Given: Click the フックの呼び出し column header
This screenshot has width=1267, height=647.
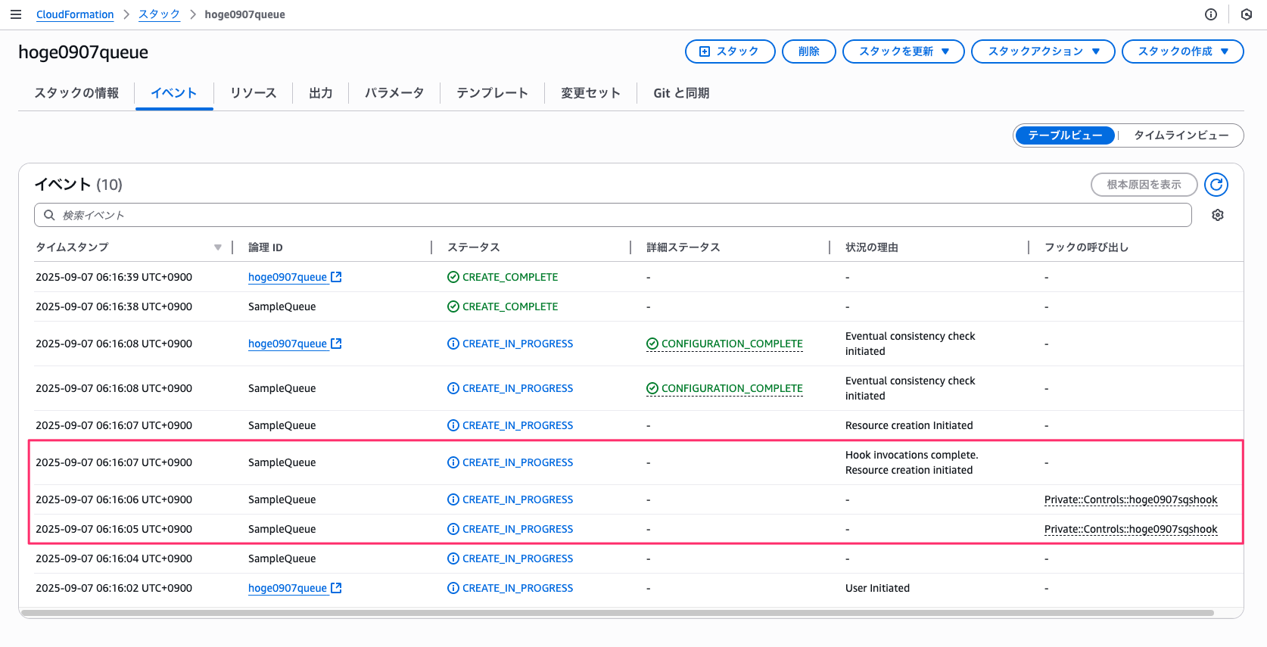Looking at the screenshot, I should pos(1087,247).
